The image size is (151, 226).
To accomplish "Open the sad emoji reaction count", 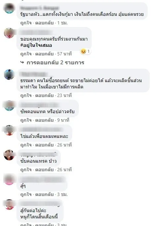I will [85, 51].
